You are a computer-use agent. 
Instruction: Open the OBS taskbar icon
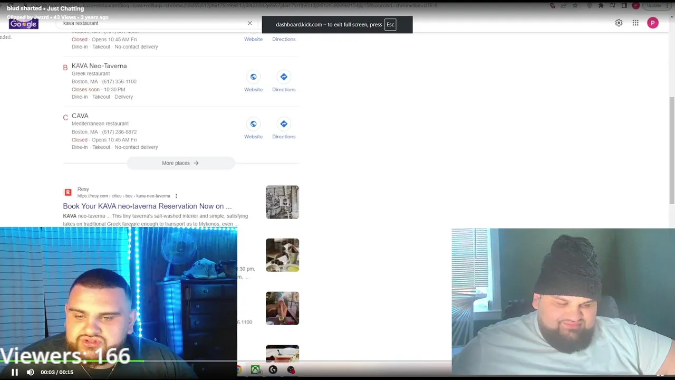click(x=291, y=370)
